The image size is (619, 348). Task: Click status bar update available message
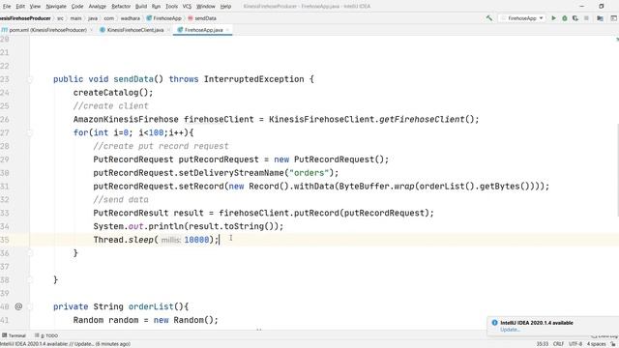[65, 344]
